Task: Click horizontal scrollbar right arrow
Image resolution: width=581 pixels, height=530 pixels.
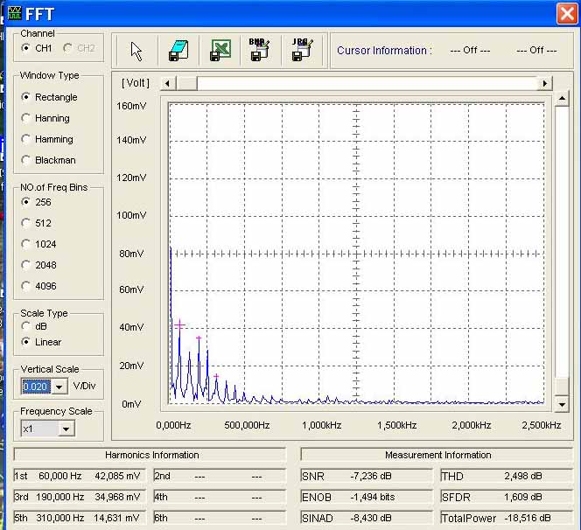Action: (x=545, y=83)
